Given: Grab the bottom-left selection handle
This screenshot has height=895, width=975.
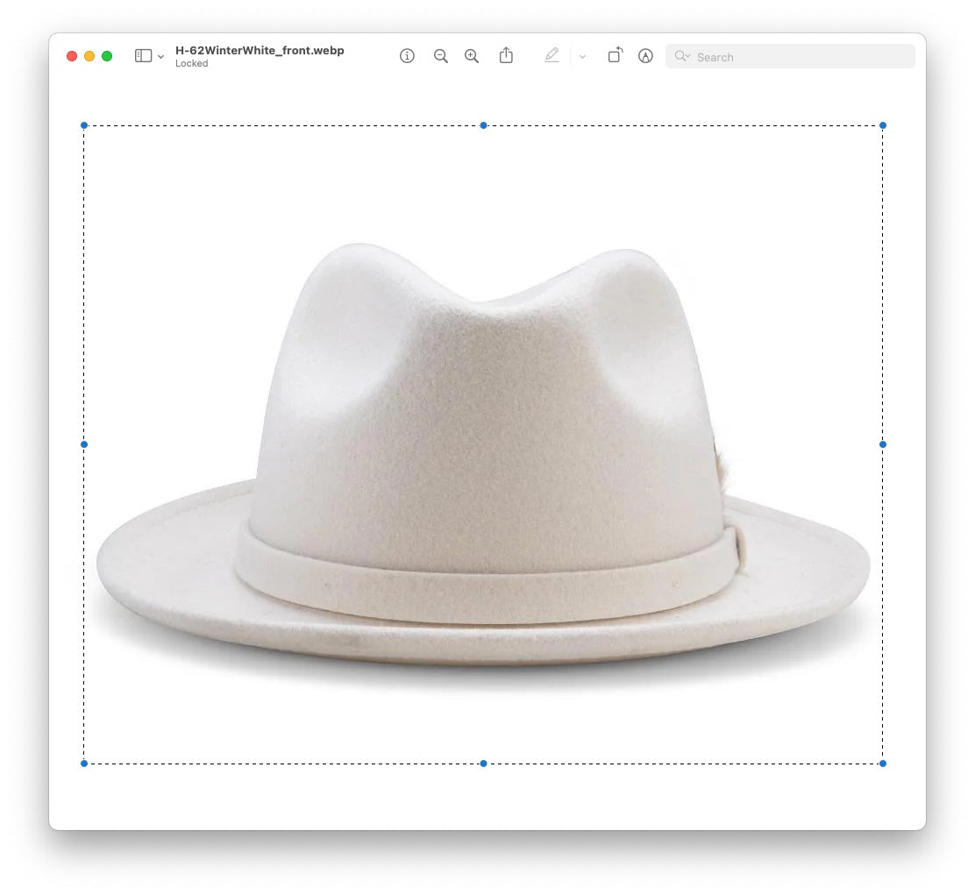Looking at the screenshot, I should [x=84, y=764].
